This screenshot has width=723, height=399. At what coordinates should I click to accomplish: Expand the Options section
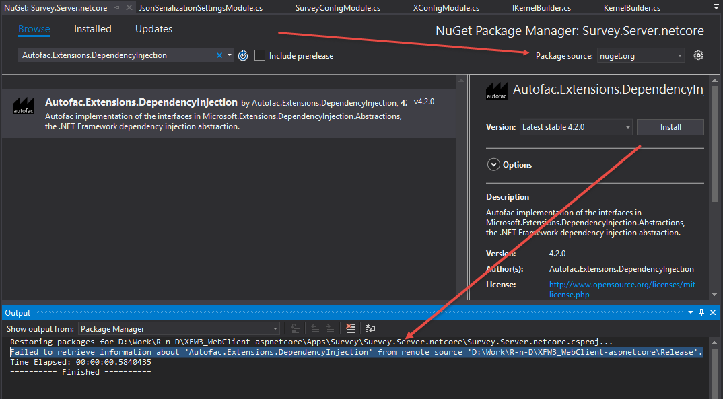[x=493, y=164]
